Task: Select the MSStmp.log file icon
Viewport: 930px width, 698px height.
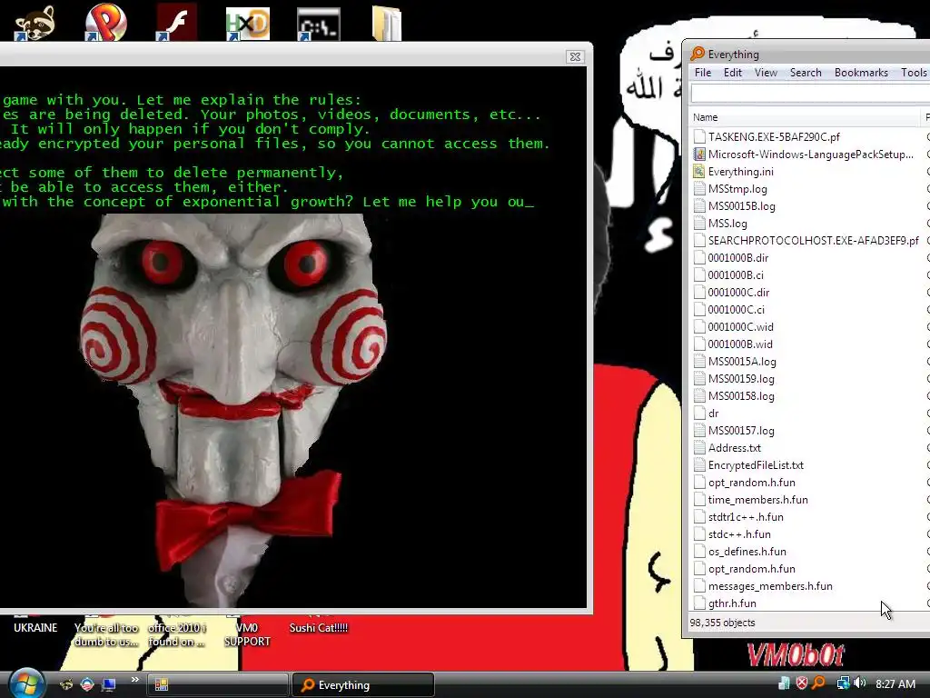Action: (x=699, y=189)
